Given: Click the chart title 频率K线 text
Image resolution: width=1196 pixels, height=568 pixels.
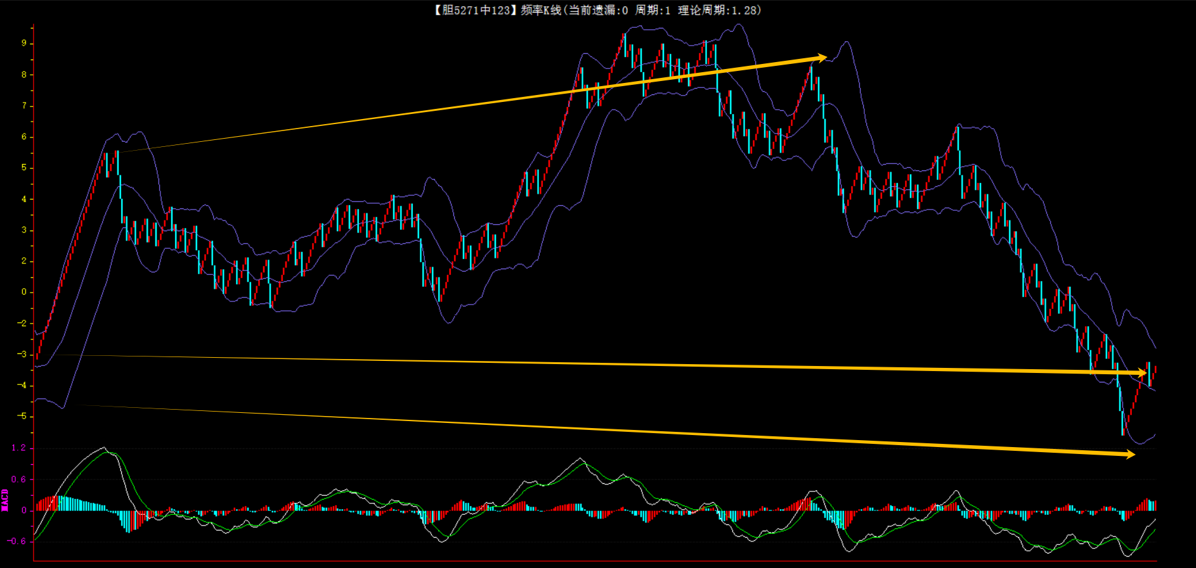Looking at the screenshot, I should [540, 10].
